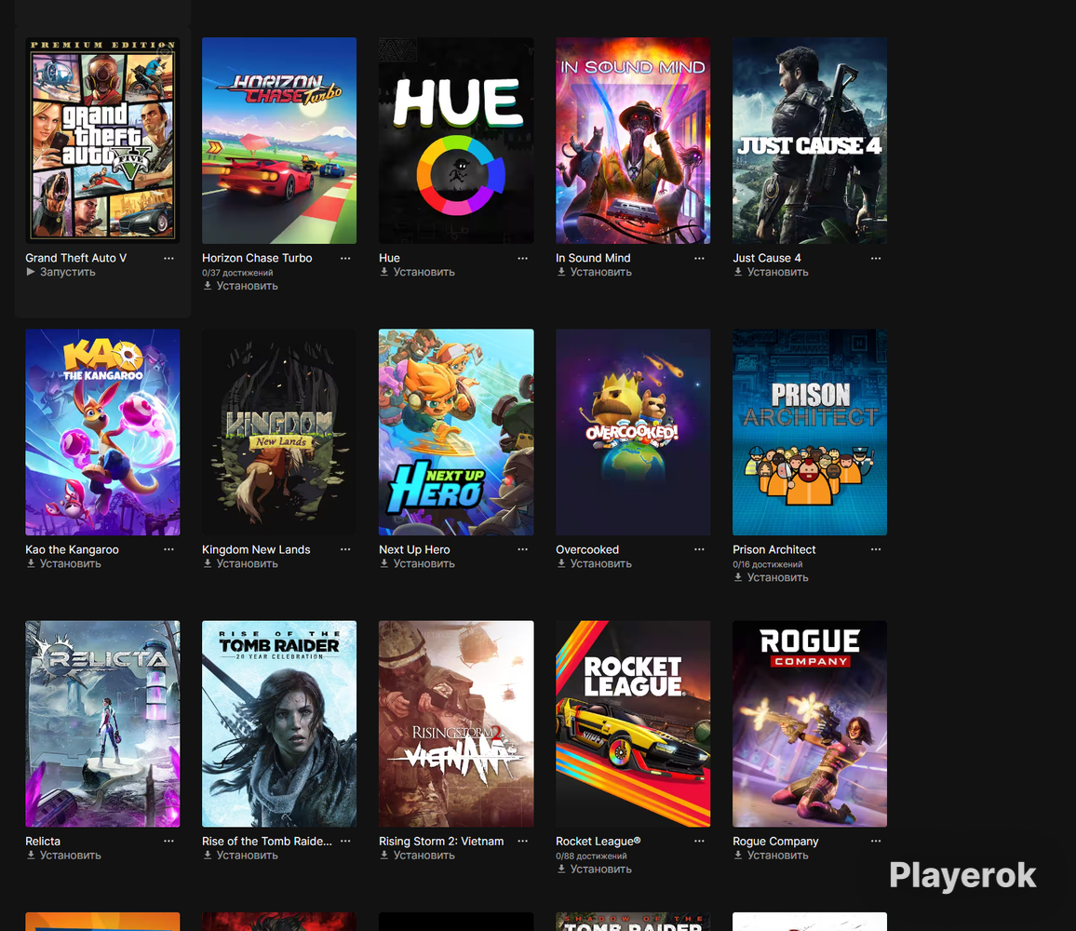Click the Next Up Hero title text
Viewport: 1076px width, 931px height.
(414, 550)
